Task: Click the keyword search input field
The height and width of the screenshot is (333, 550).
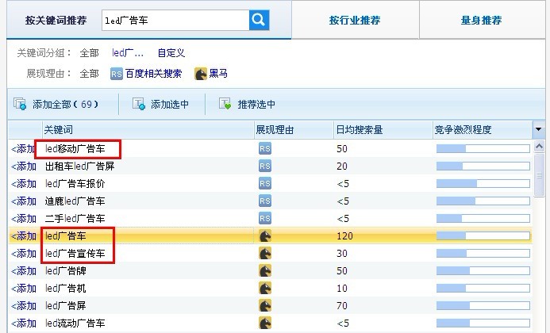Action: 175,21
